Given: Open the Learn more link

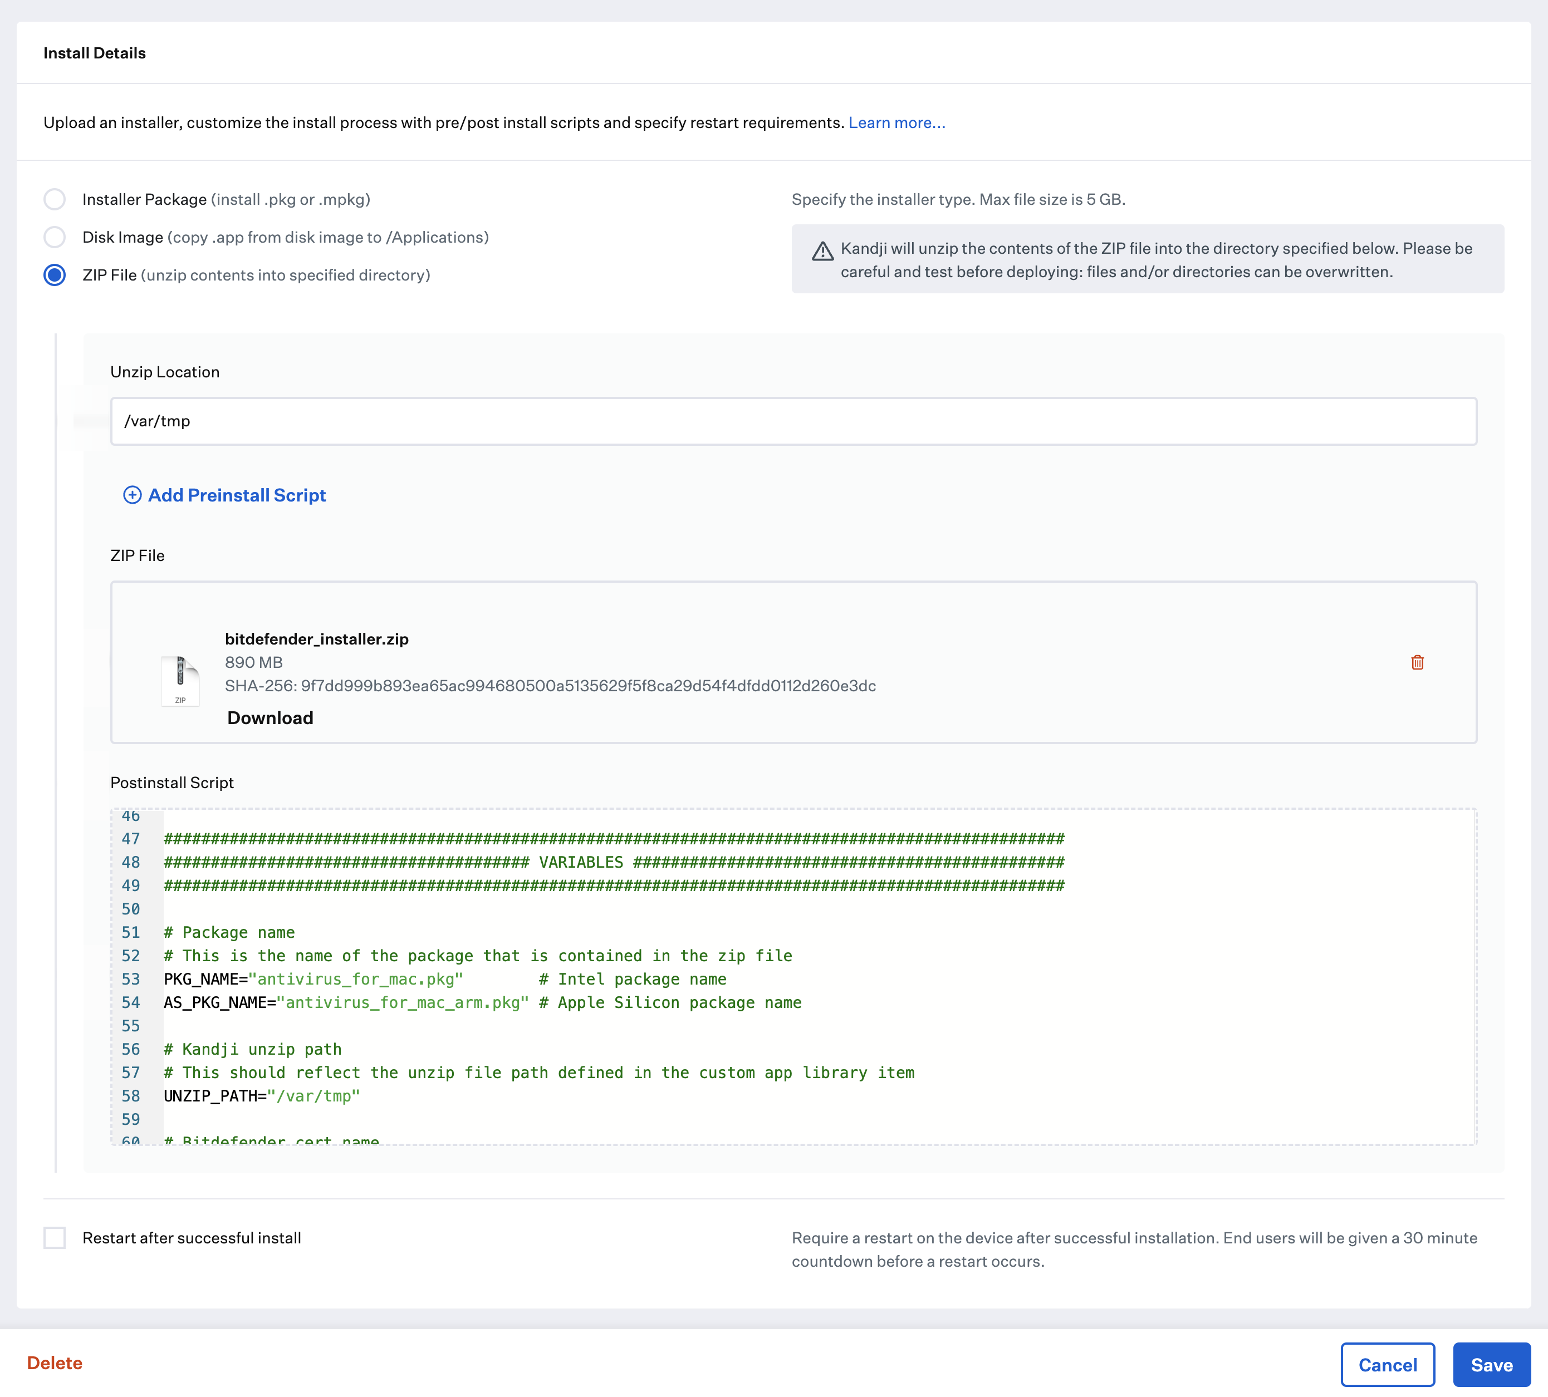Looking at the screenshot, I should click(x=897, y=123).
